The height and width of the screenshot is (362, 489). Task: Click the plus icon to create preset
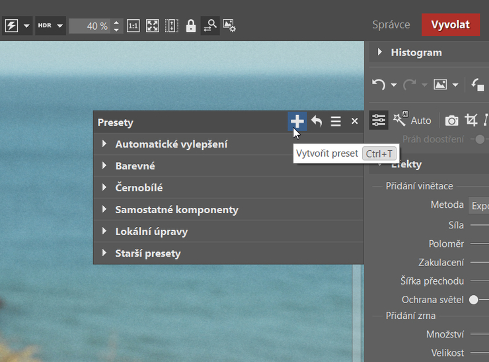coord(297,121)
